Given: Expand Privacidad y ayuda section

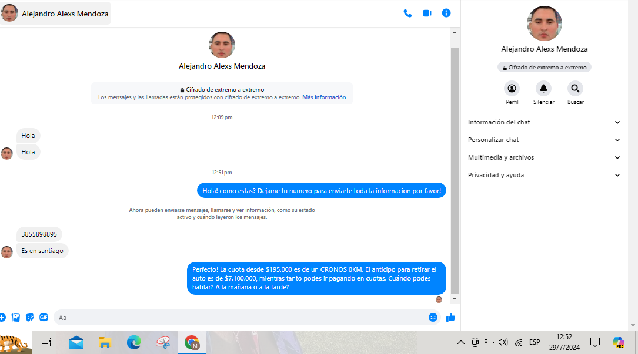Looking at the screenshot, I should 544,175.
